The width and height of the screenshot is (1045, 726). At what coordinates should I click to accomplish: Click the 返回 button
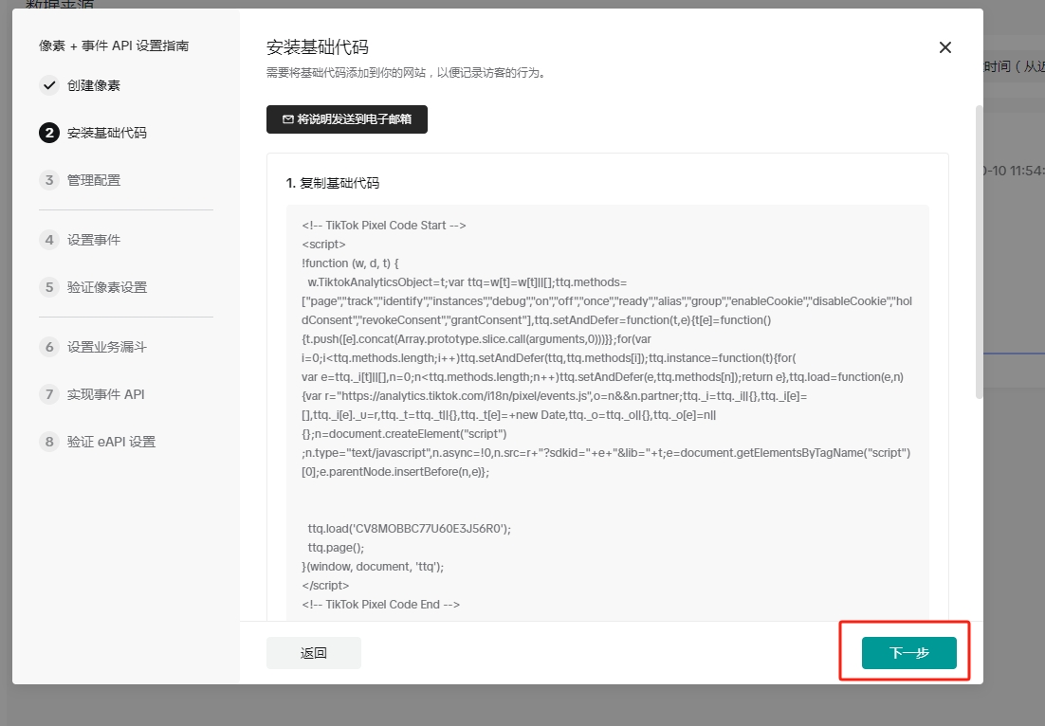(x=313, y=653)
